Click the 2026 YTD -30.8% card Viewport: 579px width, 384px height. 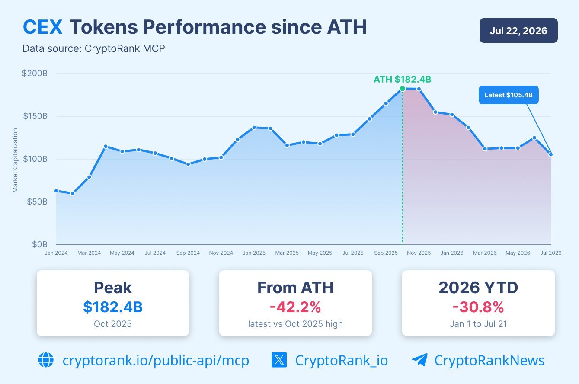point(478,303)
